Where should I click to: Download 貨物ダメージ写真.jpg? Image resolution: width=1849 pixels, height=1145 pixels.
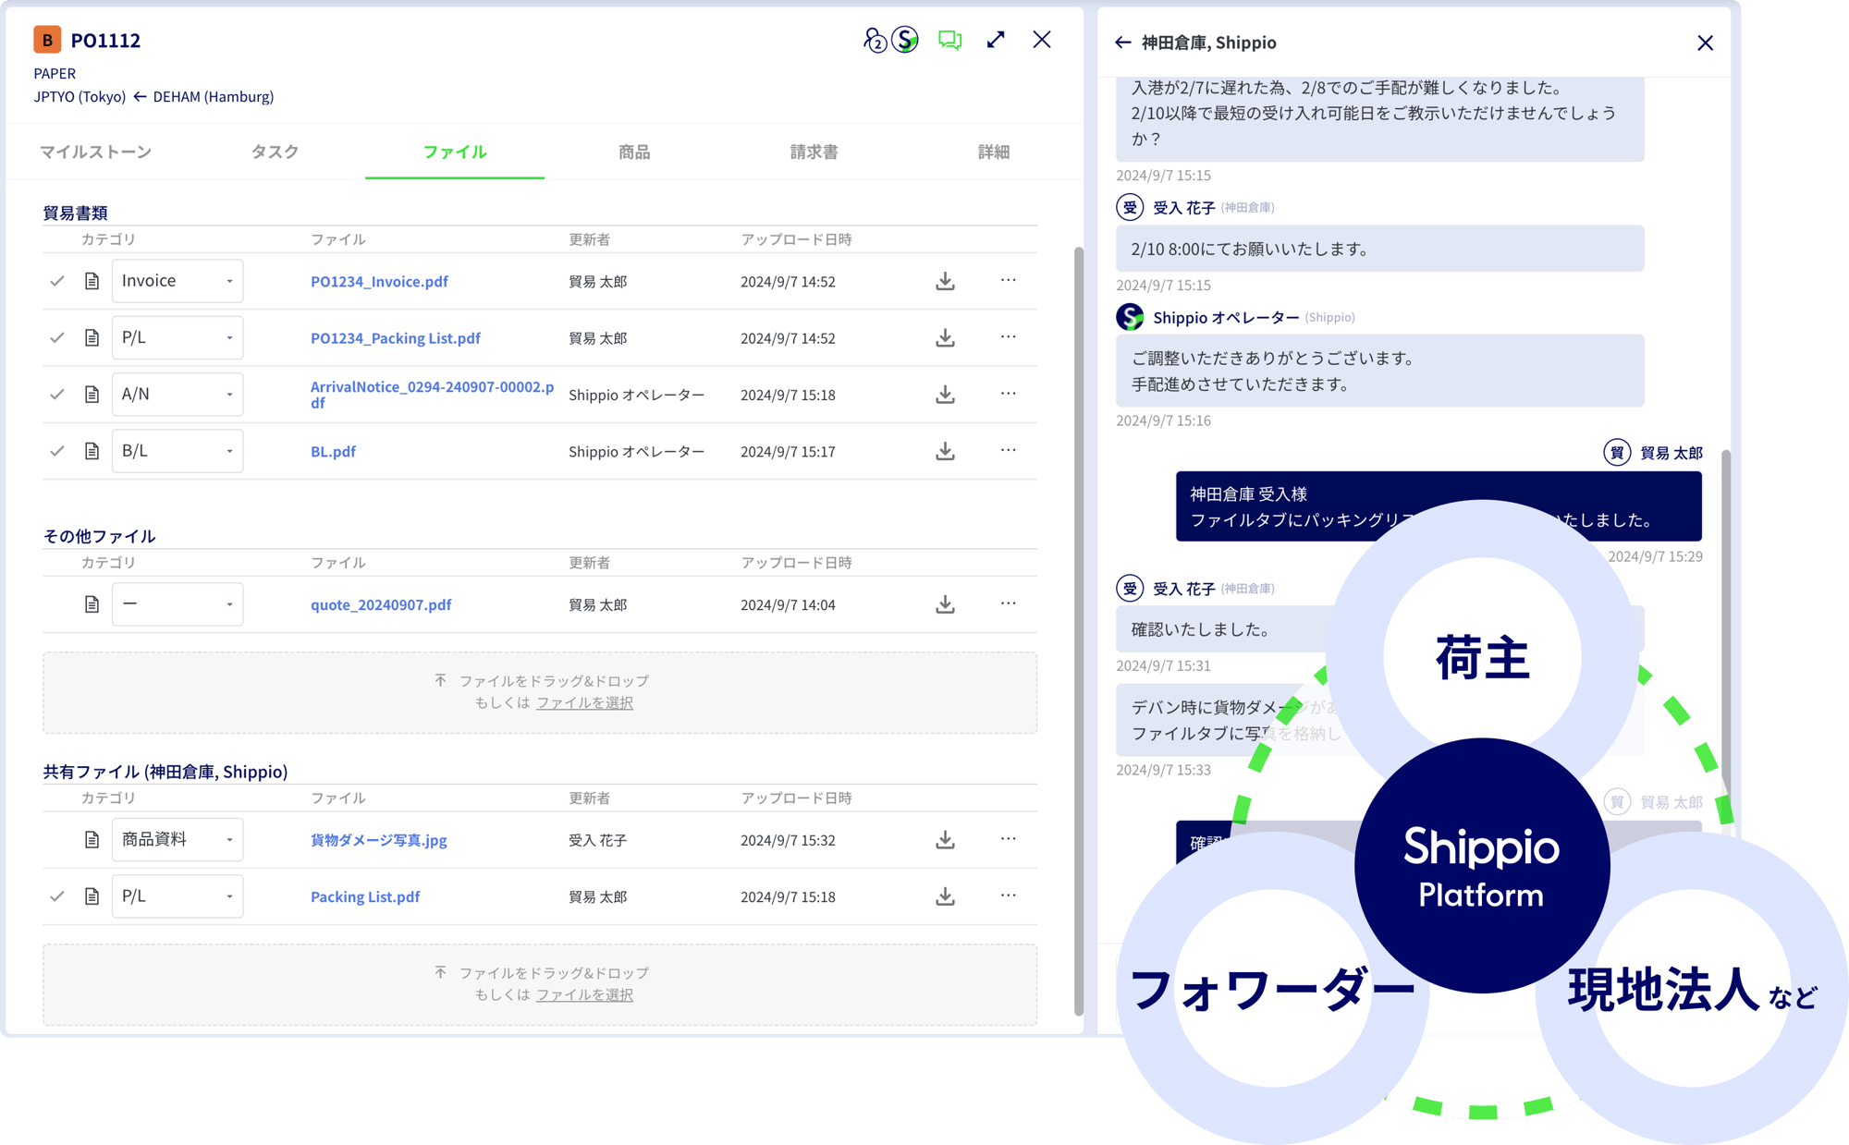tap(945, 840)
